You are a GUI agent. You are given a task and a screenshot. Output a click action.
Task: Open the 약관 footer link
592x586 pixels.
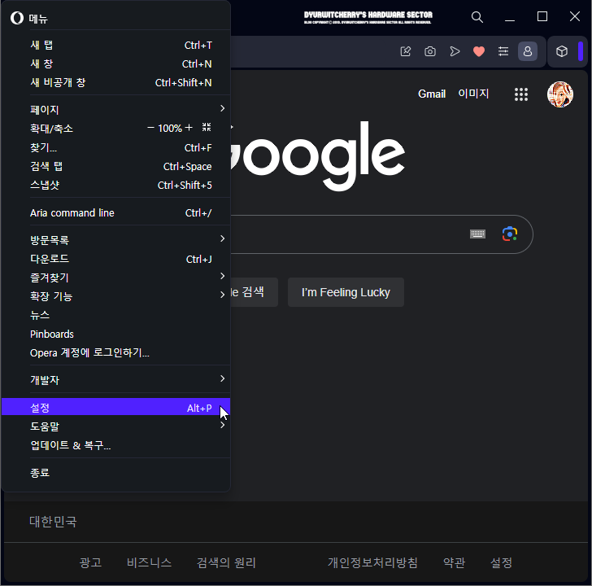click(x=455, y=562)
